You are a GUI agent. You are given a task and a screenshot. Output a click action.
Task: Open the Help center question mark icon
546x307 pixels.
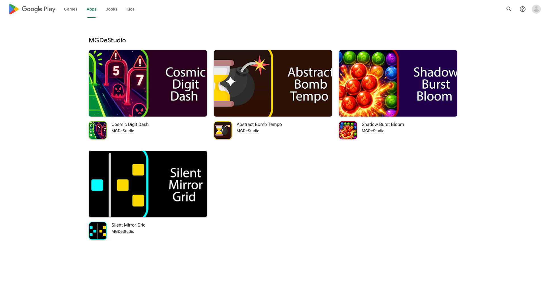pyautogui.click(x=523, y=9)
